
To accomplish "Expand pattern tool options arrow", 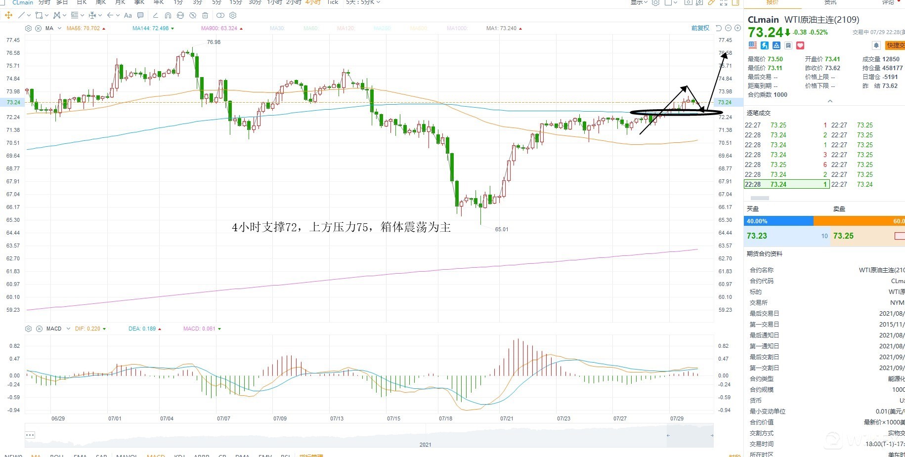I will point(65,15).
